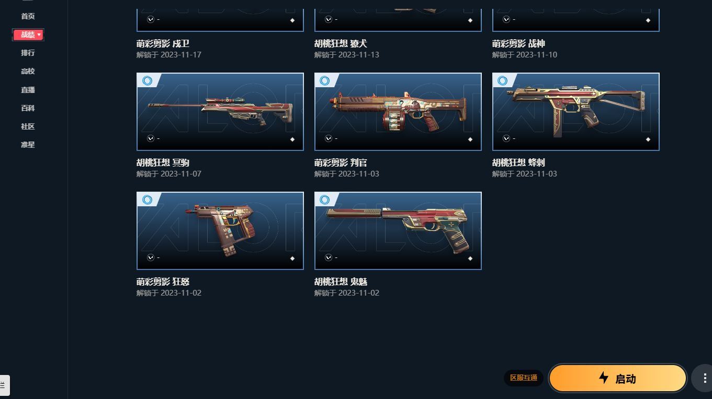Select the 胡桃狂想 蜂刺 weapon skin thumbnail
Image resolution: width=712 pixels, height=399 pixels.
click(x=575, y=111)
